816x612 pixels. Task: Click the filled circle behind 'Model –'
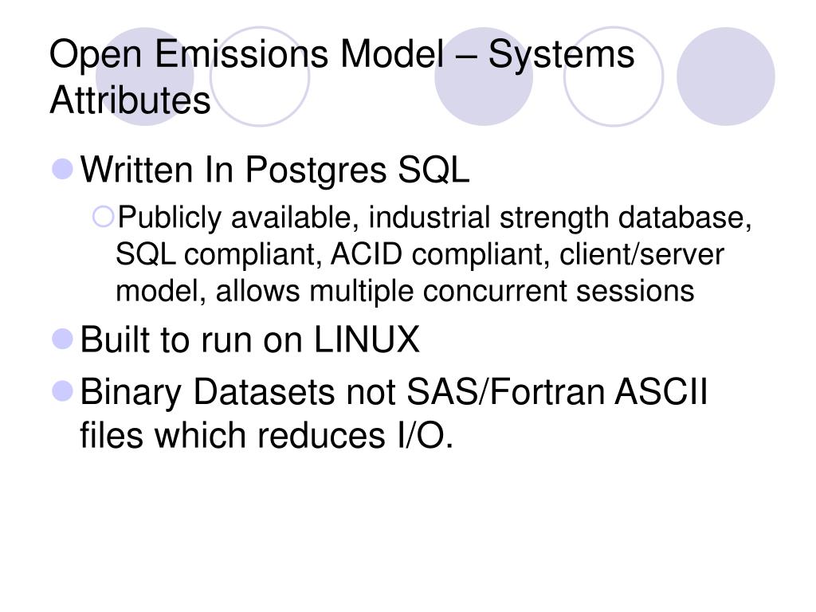point(484,76)
